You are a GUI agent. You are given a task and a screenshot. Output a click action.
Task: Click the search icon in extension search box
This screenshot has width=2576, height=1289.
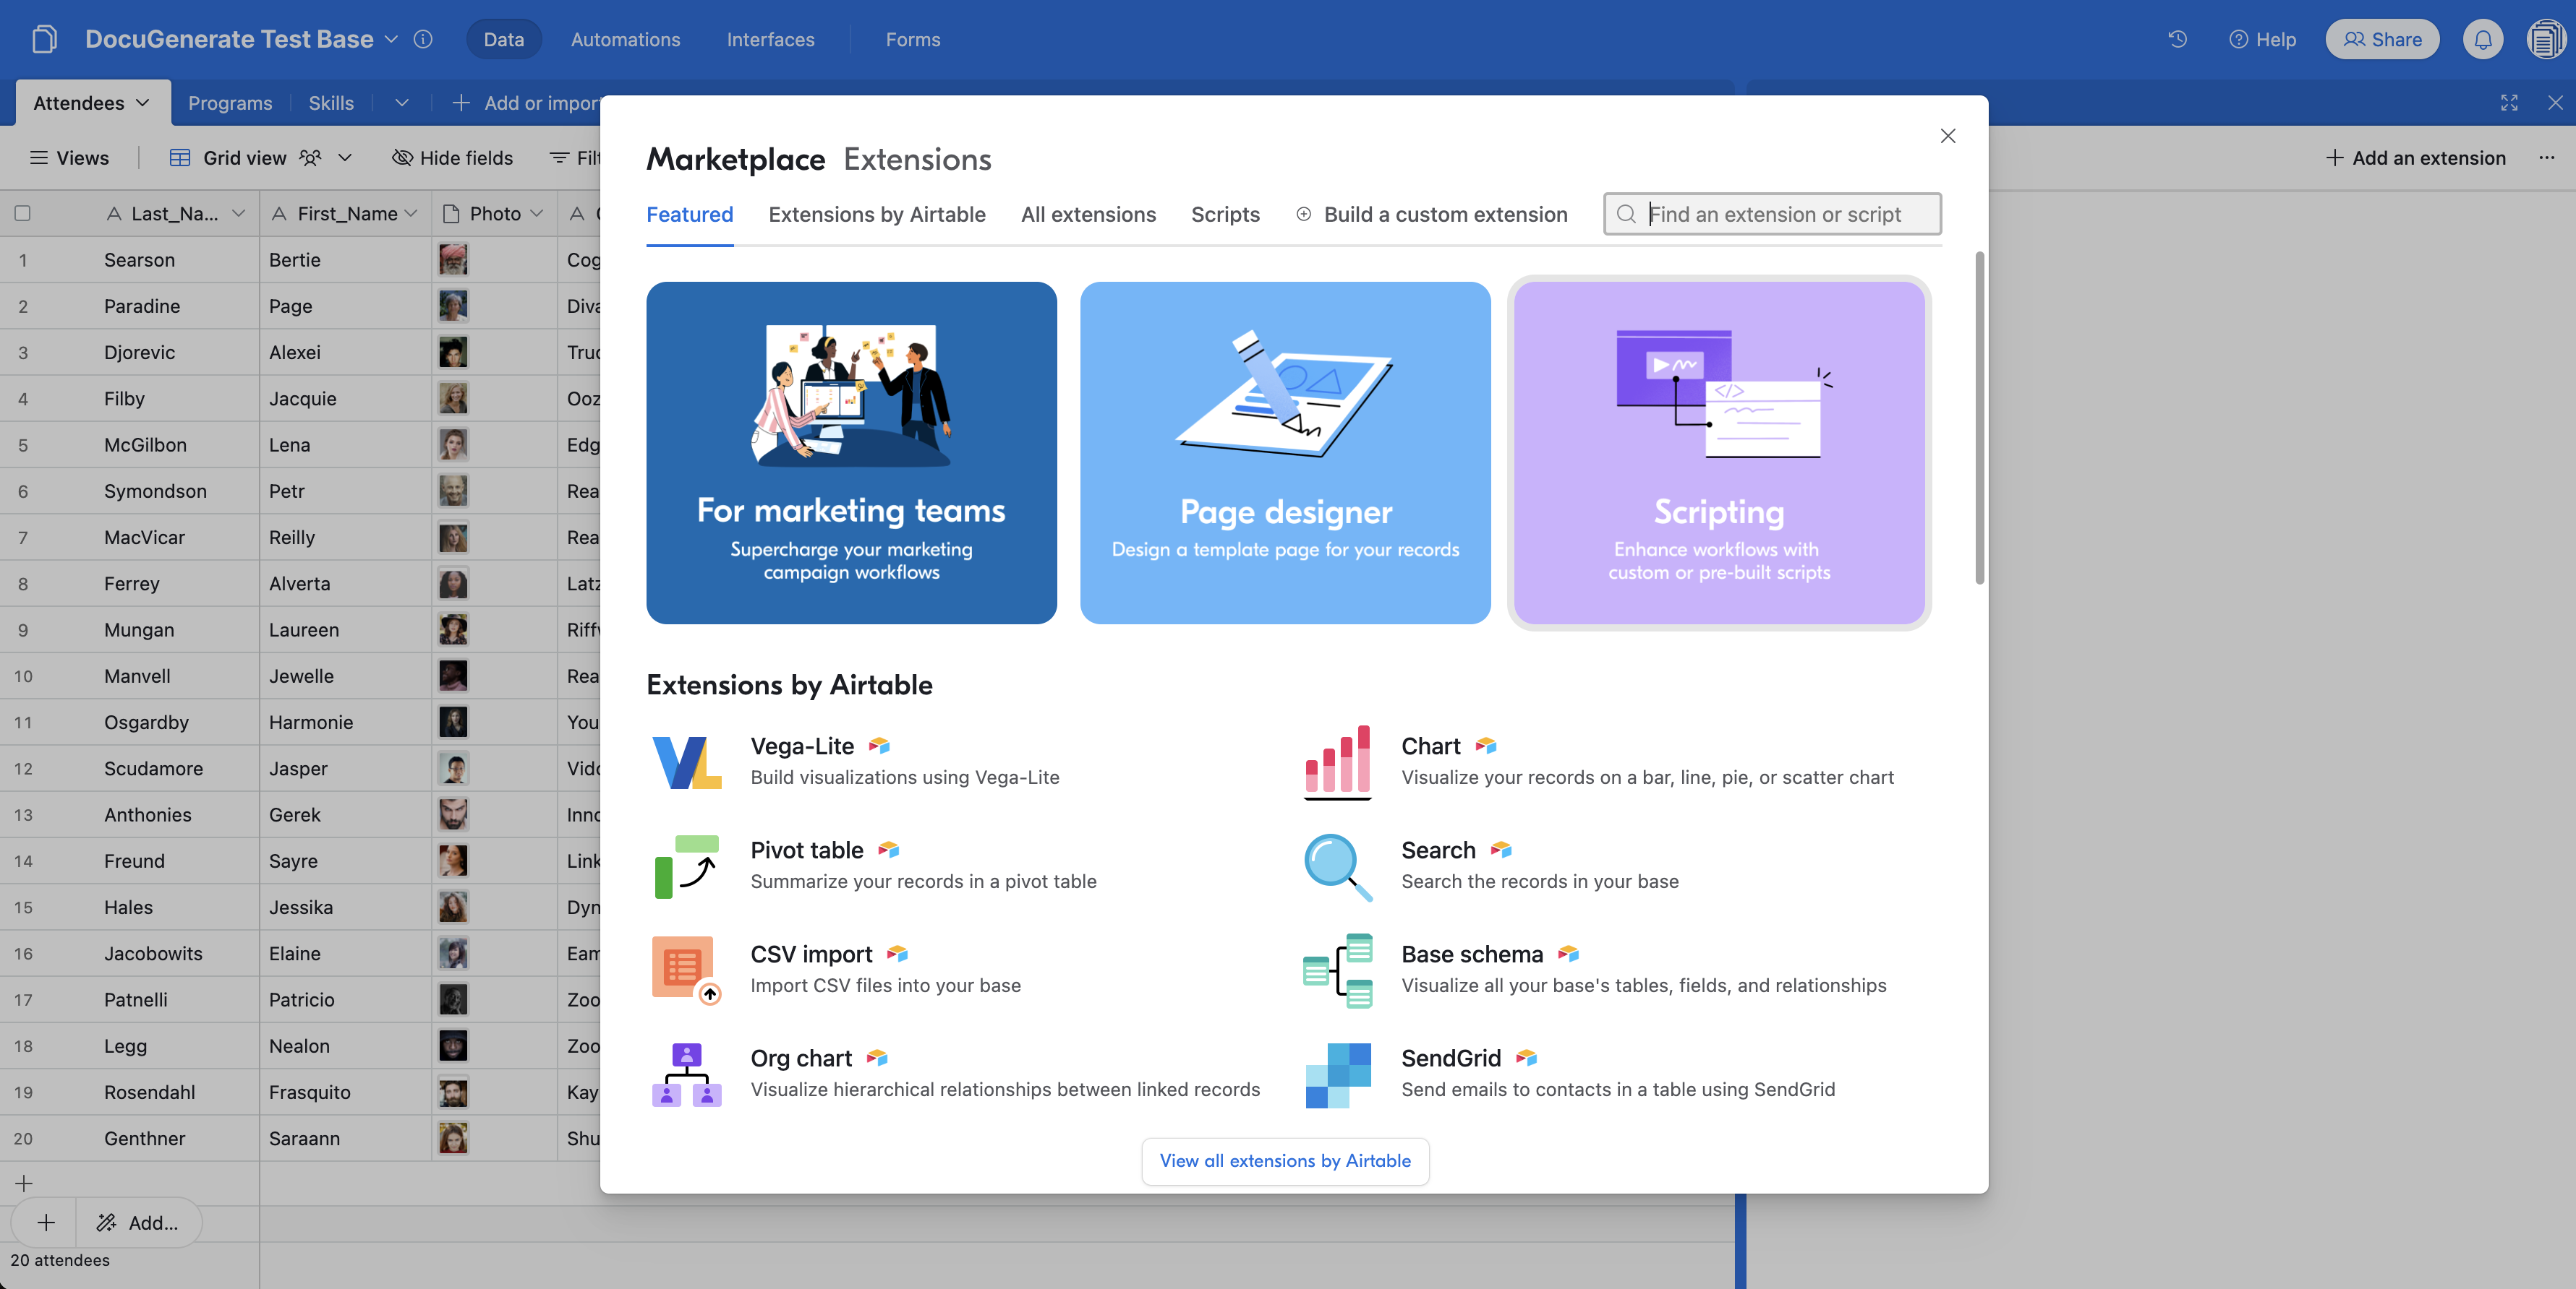pos(1627,214)
